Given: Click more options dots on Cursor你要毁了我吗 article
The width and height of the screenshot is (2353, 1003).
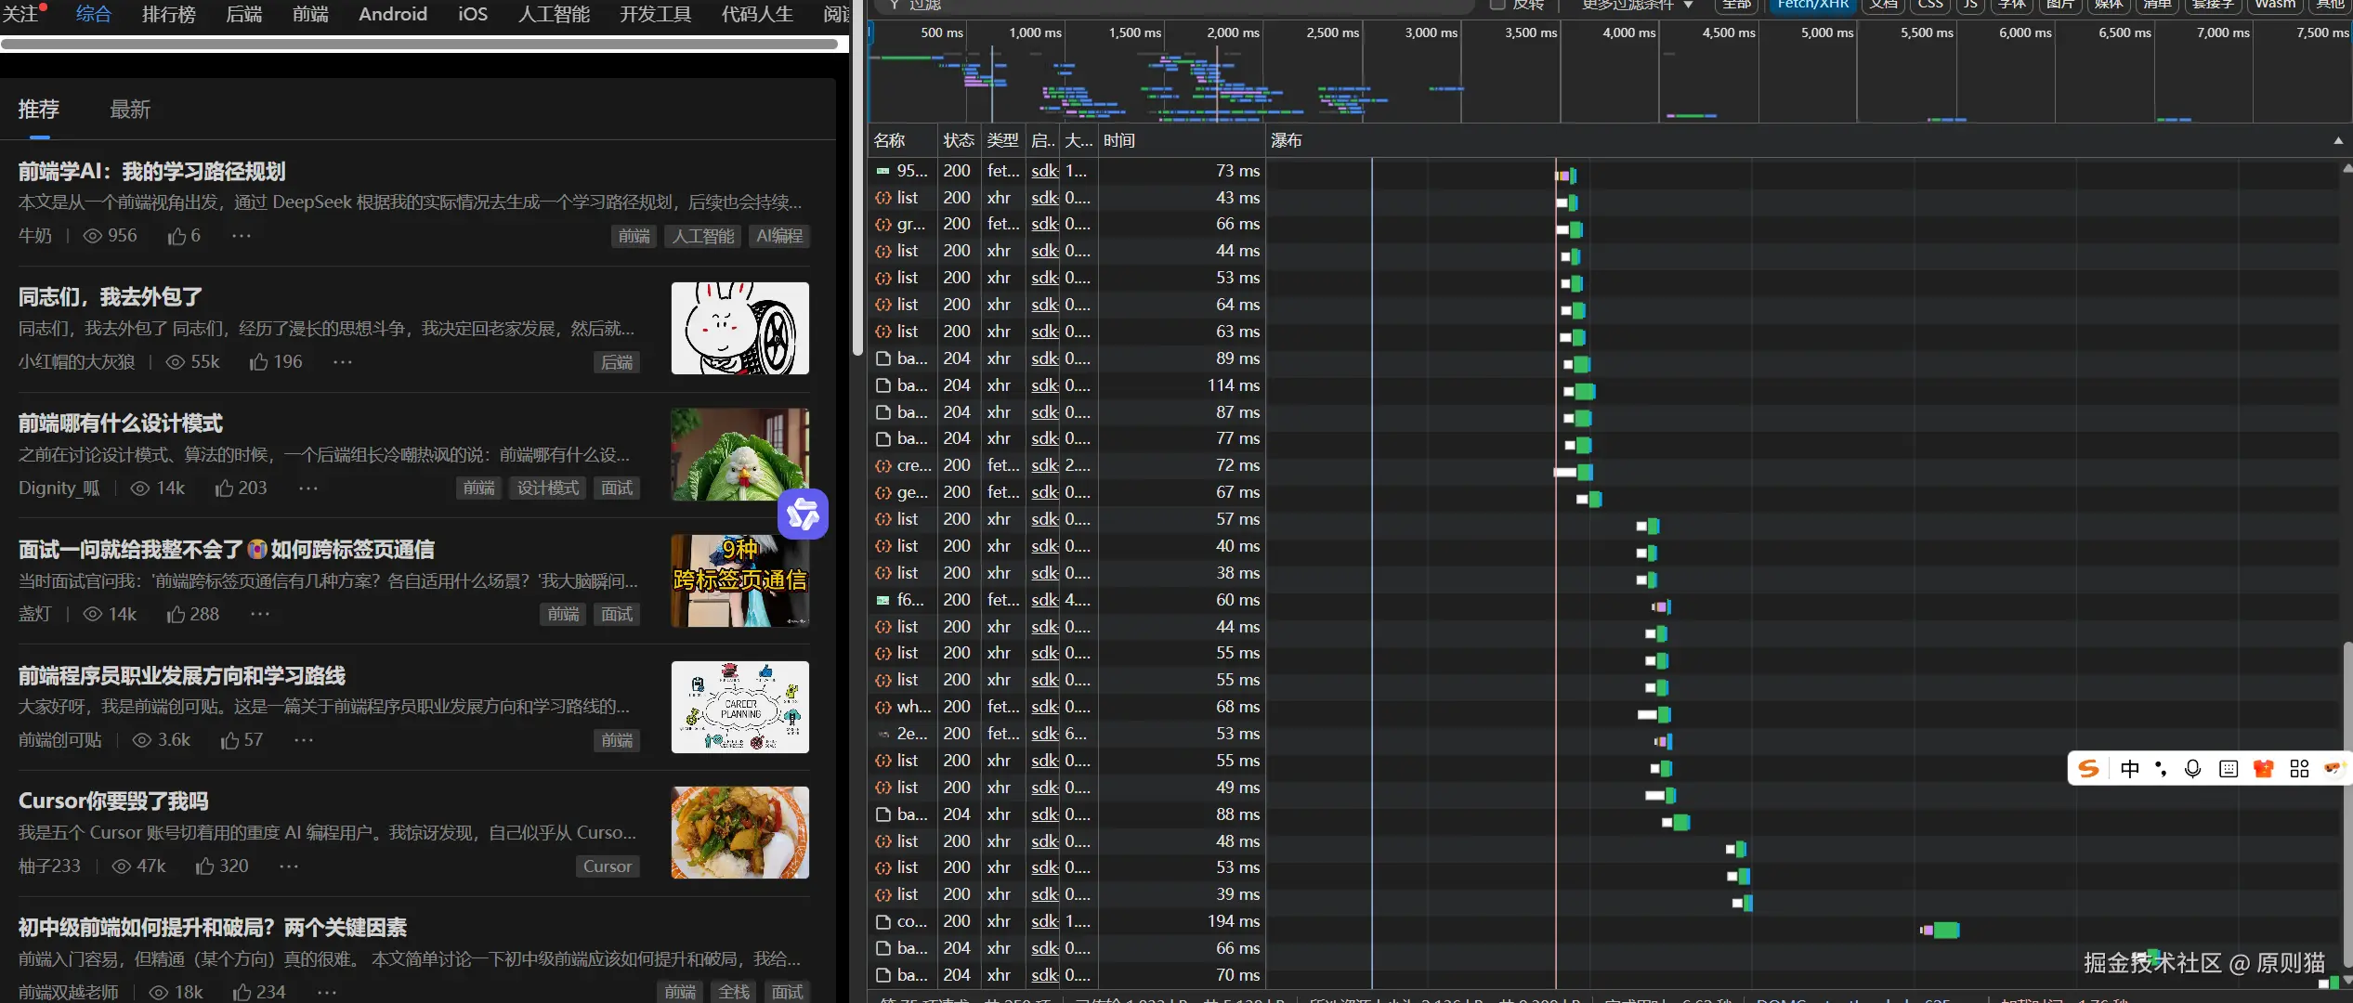Looking at the screenshot, I should point(289,866).
